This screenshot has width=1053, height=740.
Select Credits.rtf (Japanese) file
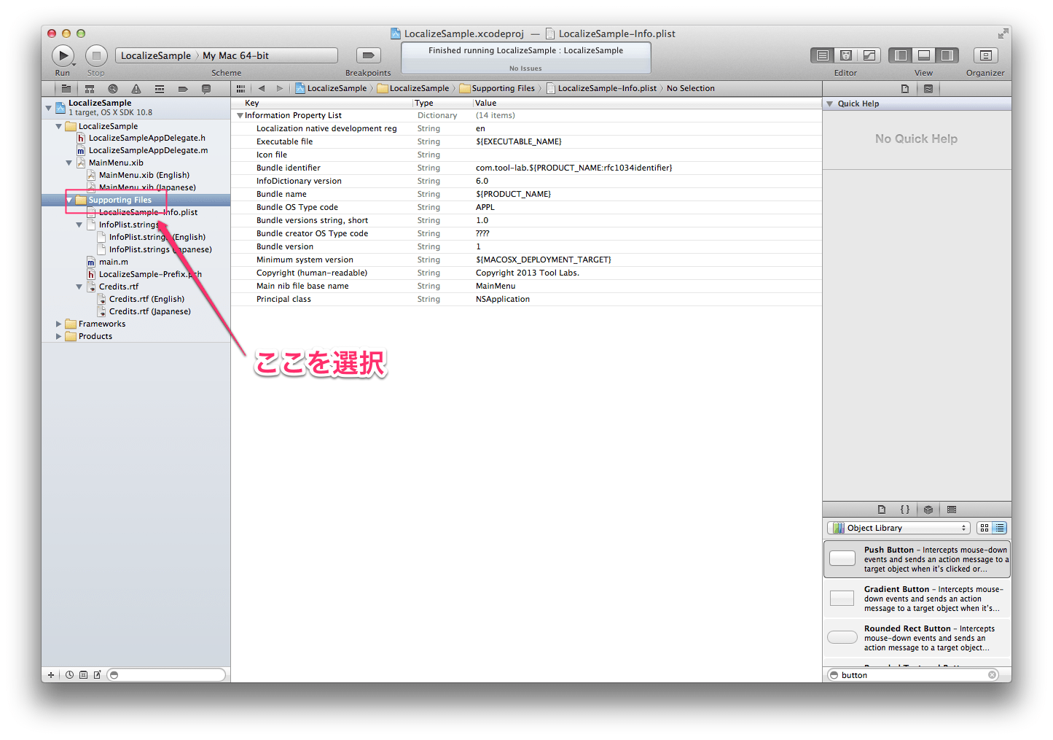149,311
